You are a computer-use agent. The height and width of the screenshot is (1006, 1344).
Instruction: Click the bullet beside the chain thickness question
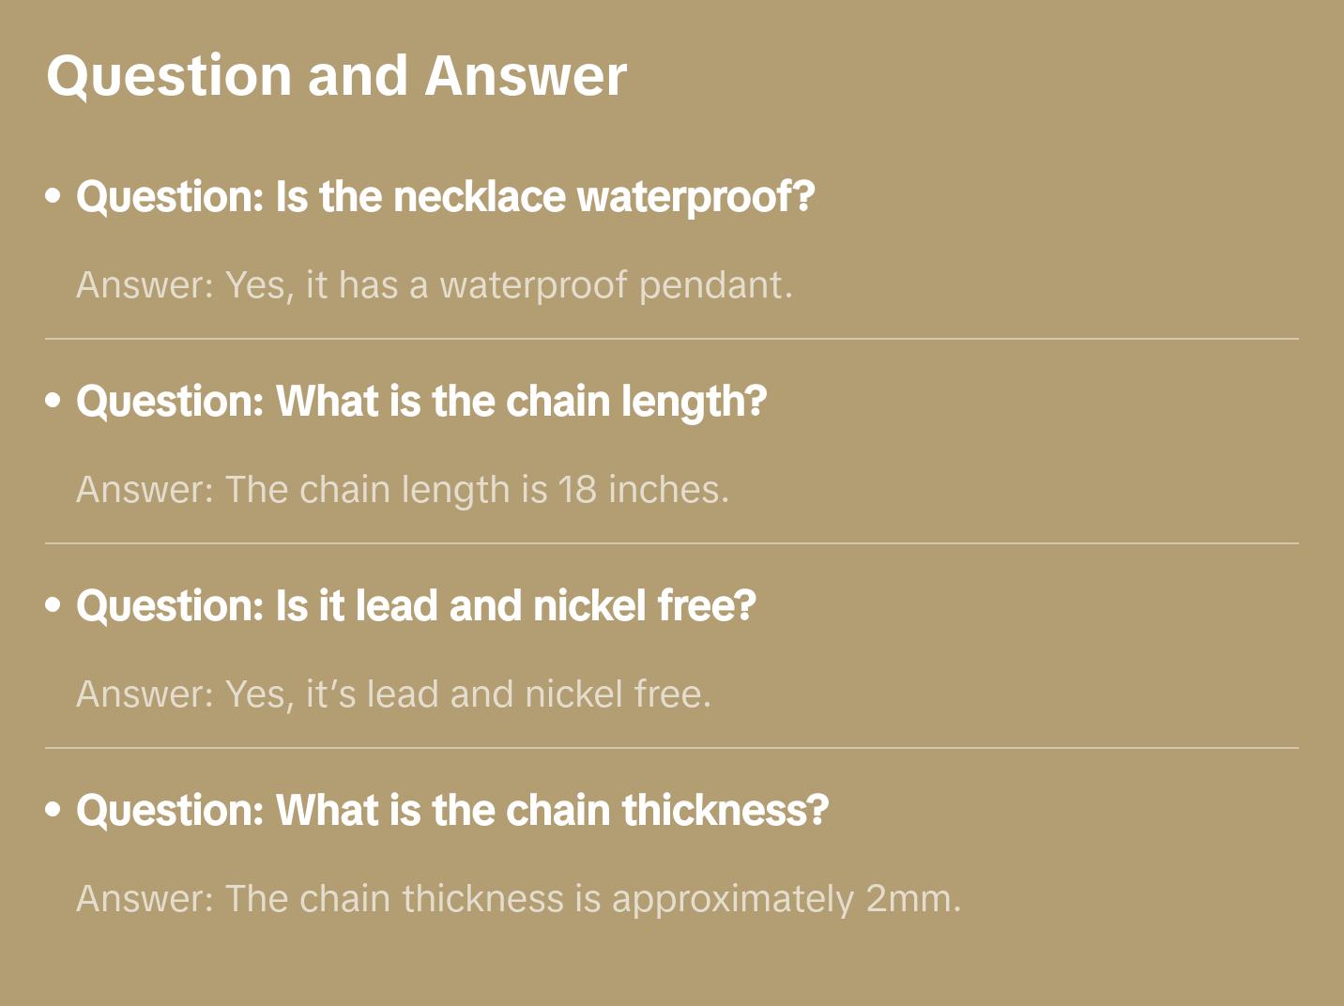53,811
